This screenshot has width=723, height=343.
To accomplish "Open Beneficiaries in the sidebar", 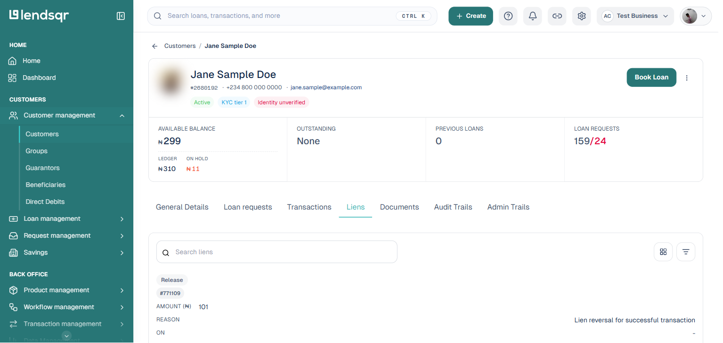I will [46, 185].
